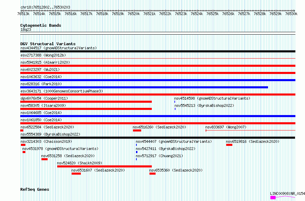The width and height of the screenshot is (305, 201).
Task: Click the red nsv6535360 variant bar
Action: click(152, 174)
